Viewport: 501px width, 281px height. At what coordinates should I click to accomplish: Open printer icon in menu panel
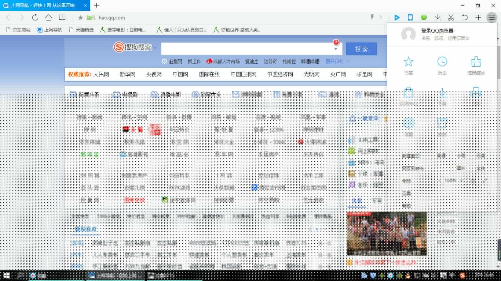click(476, 92)
